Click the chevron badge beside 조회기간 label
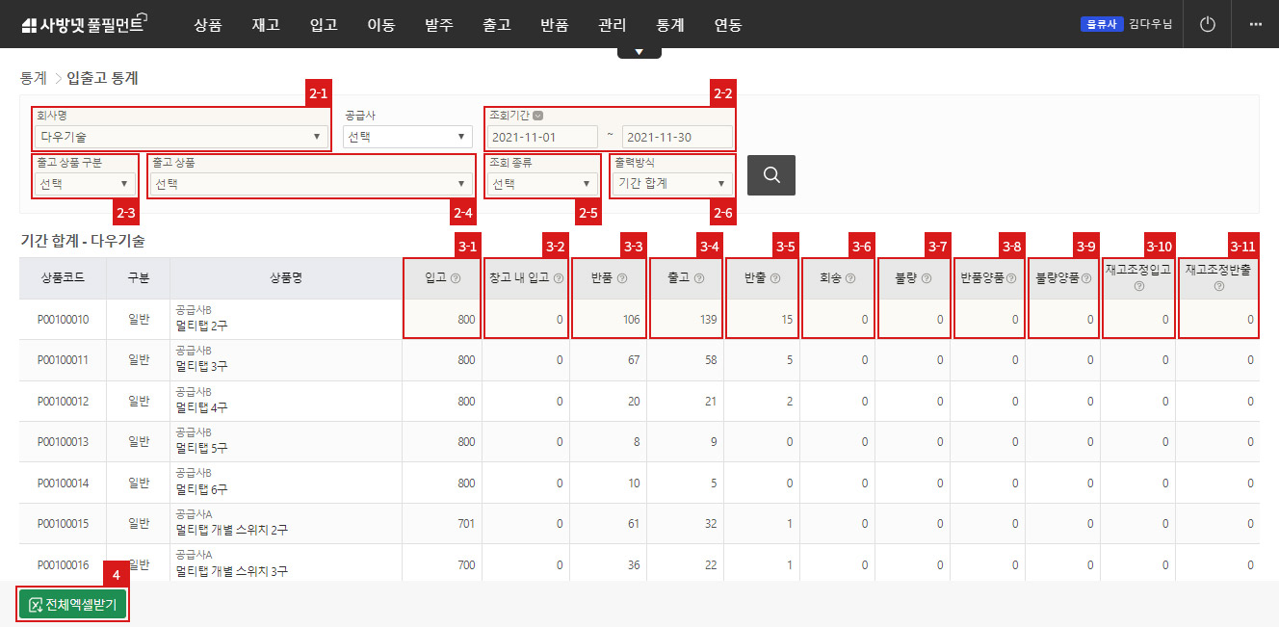Screen dimensions: 1279x627 click(x=537, y=114)
